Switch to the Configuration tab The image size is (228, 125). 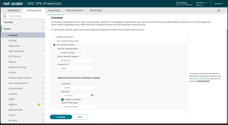pyautogui.click(x=34, y=11)
